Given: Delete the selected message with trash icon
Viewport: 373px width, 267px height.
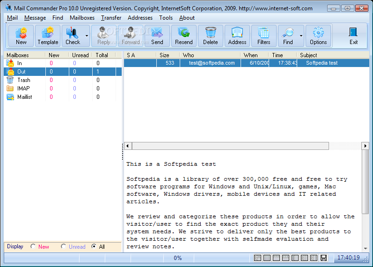Looking at the screenshot, I should [x=210, y=36].
